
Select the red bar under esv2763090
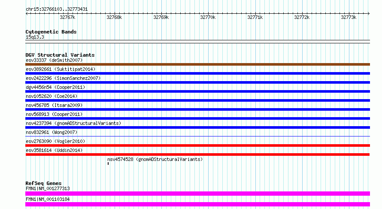tap(197, 145)
